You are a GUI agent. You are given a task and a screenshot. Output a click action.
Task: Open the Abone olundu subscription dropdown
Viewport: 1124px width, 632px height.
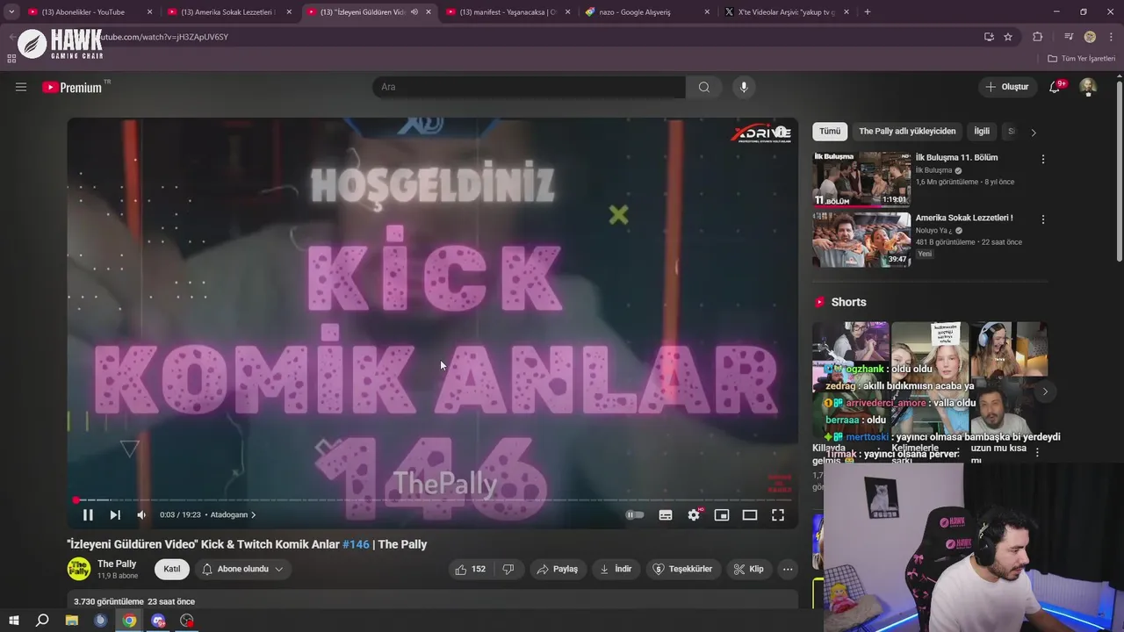tap(242, 569)
